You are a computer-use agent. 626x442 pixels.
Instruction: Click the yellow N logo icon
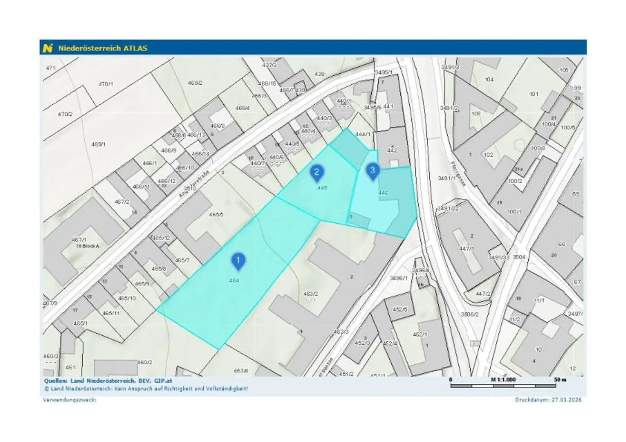(48, 47)
